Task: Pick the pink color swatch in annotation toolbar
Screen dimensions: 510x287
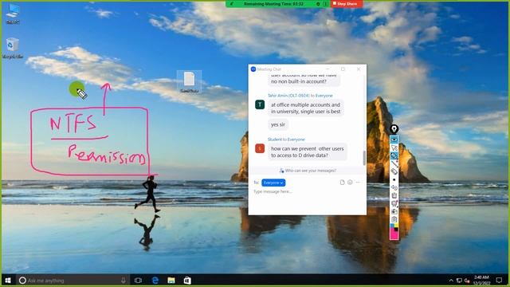Action: (x=394, y=234)
